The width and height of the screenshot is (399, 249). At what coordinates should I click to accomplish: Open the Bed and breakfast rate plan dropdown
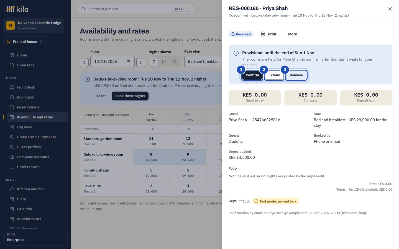[204, 61]
